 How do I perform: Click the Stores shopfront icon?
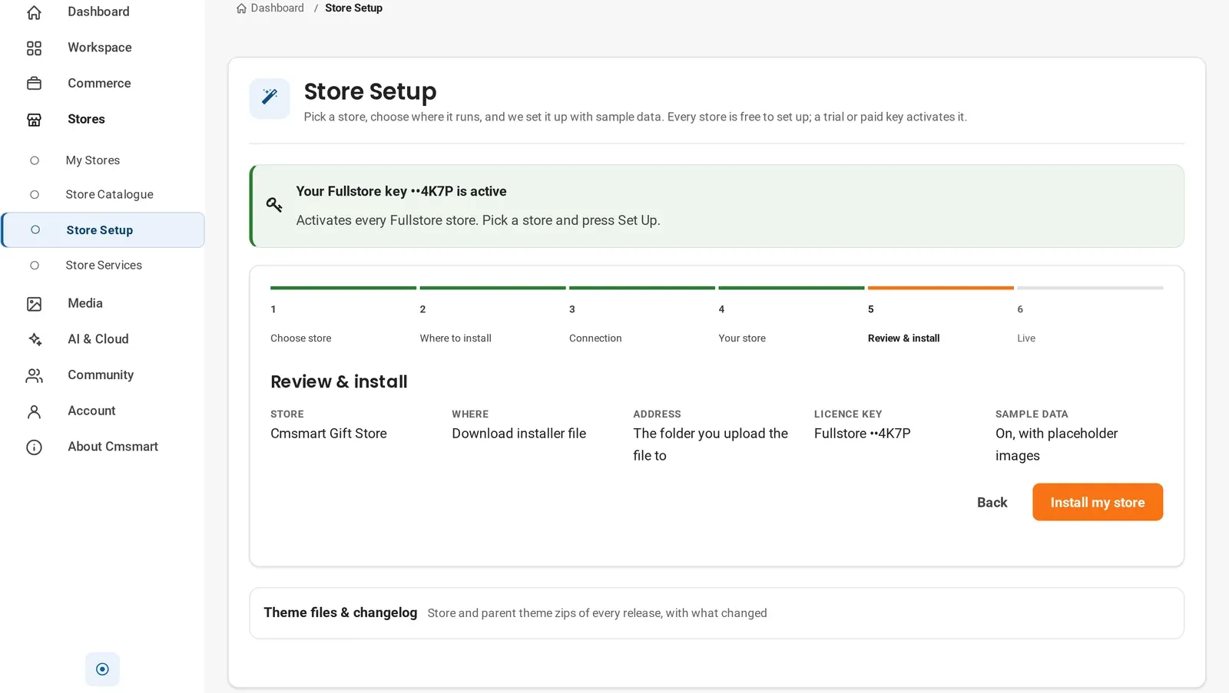pos(34,120)
